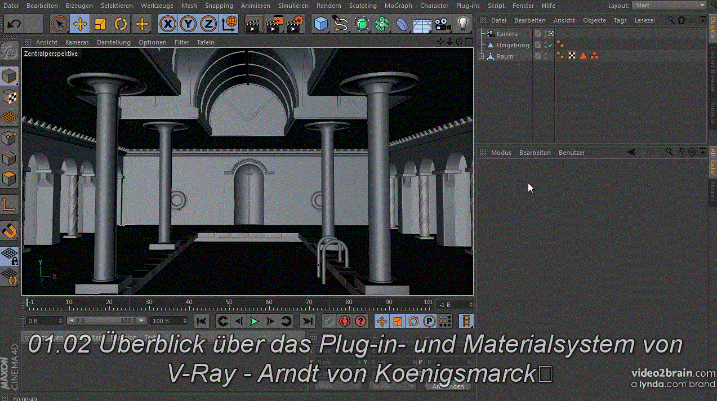Click the camera object icon in toolbar
The height and width of the screenshot is (401, 717).
[x=443, y=24]
